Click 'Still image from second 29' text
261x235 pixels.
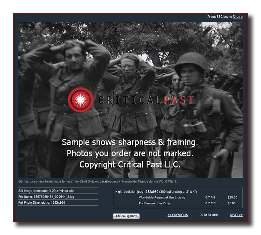coord(46,191)
